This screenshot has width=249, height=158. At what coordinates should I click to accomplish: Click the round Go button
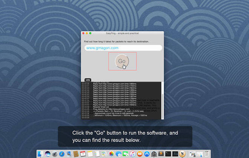point(122,61)
